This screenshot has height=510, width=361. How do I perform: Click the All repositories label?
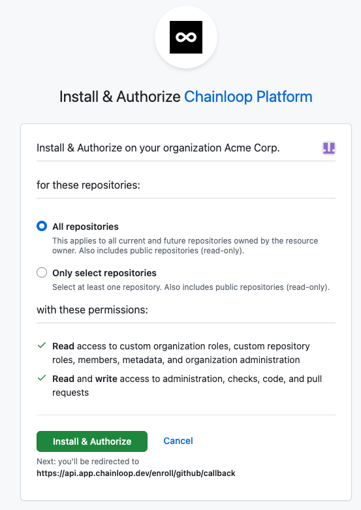(86, 227)
